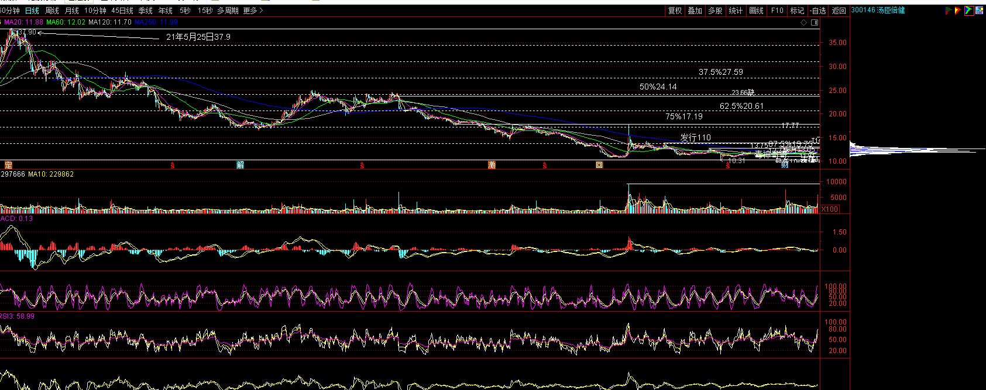
Task: Switch to the 10分钟 period
Action: [x=95, y=11]
